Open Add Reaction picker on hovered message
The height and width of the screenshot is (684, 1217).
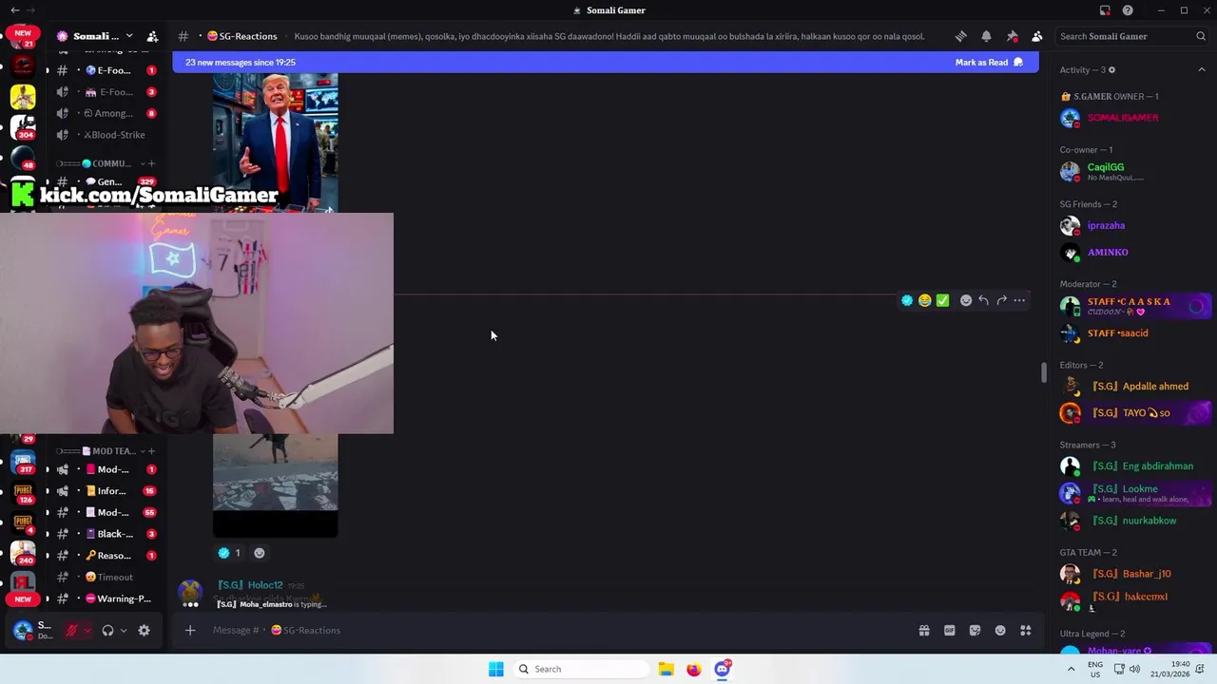point(966,300)
